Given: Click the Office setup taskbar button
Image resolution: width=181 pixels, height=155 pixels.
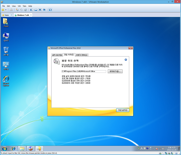Looking at the screenshot, I should [x=39, y=148].
